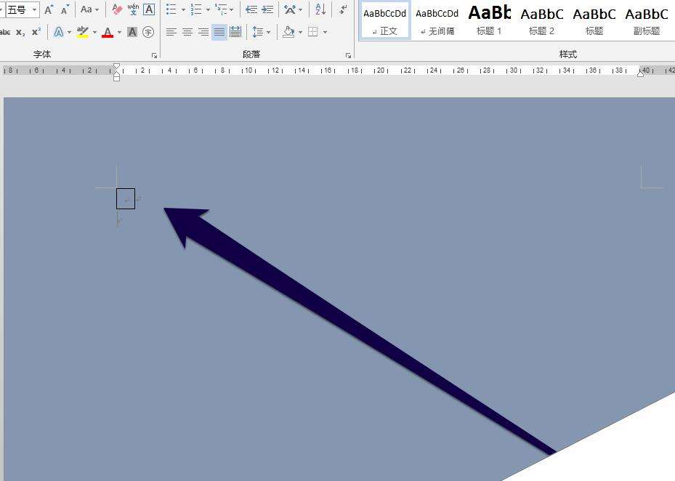This screenshot has height=481, width=675.
Task: Apply Character Border icon
Action: (149, 9)
